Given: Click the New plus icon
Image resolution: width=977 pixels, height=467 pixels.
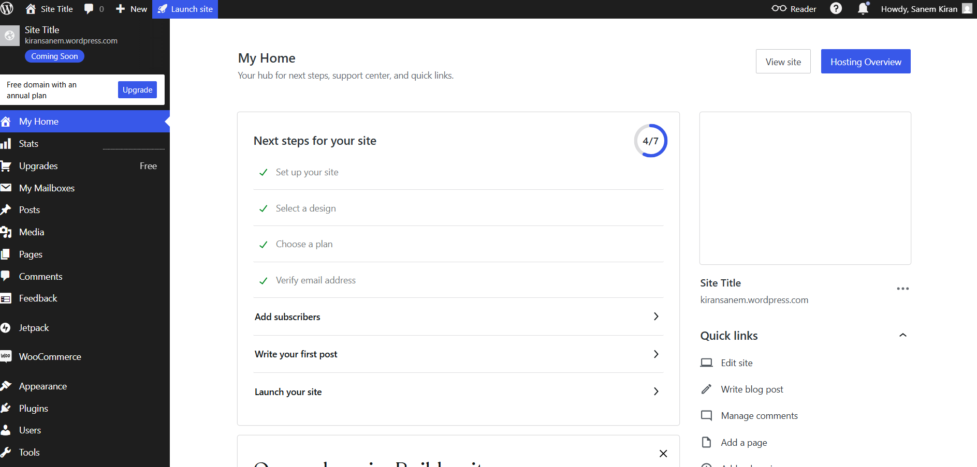Looking at the screenshot, I should tap(120, 9).
